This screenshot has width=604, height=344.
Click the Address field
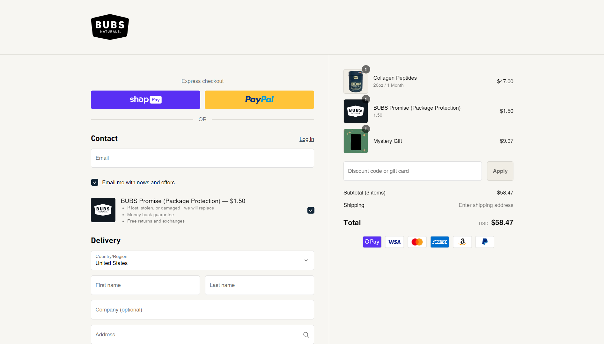[x=203, y=334]
